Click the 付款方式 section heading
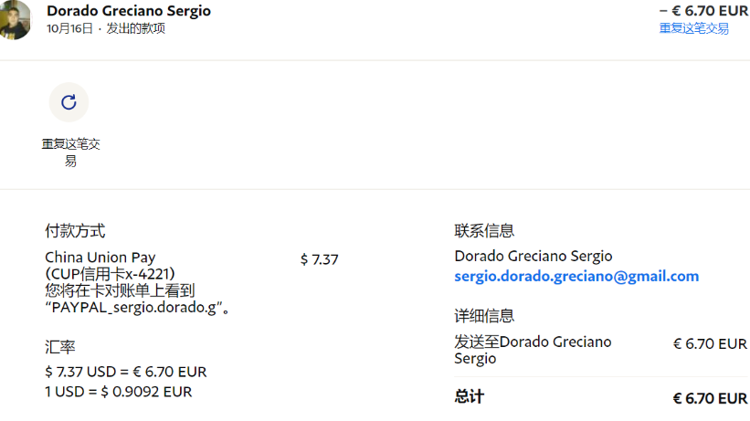The image size is (750, 421). click(x=75, y=231)
